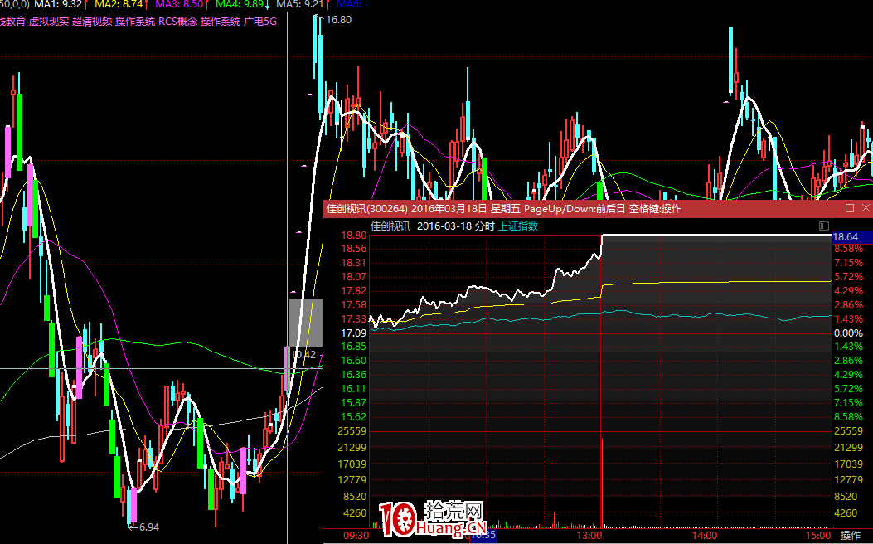This screenshot has width=873, height=544.
Task: Click the blue highlighted time marker on axis
Action: 482,536
